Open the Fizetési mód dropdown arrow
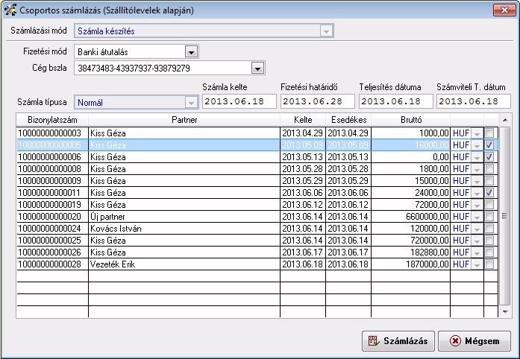The height and width of the screenshot is (359, 520). [191, 52]
